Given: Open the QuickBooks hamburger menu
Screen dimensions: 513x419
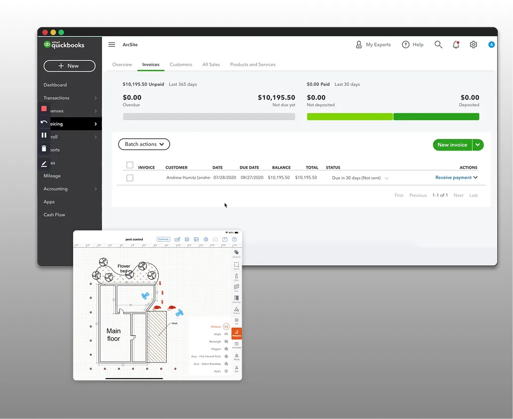Looking at the screenshot, I should [111, 44].
